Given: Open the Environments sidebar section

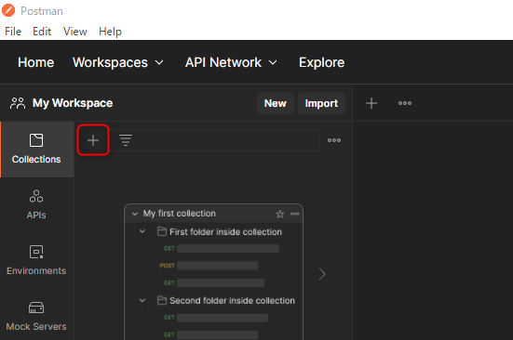Looking at the screenshot, I should [36, 260].
